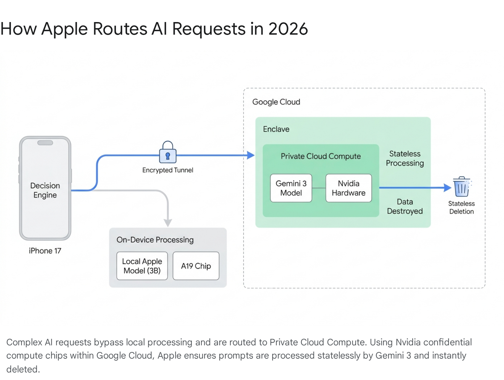
Task: Click the 'Enclave' label
Action: coord(276,129)
